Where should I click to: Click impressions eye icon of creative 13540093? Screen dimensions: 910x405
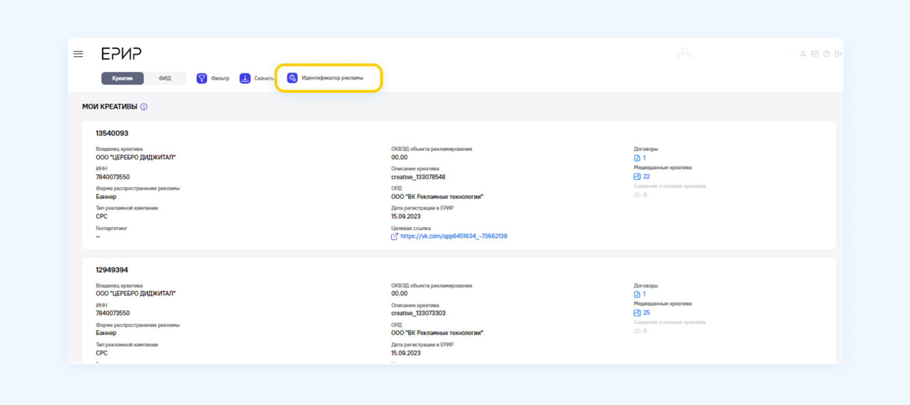click(x=637, y=195)
